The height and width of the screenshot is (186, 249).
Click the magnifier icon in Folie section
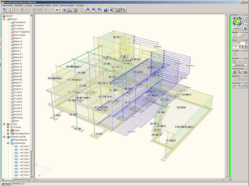[x=246, y=47]
